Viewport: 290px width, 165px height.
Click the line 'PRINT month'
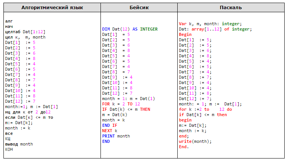(x=116, y=136)
